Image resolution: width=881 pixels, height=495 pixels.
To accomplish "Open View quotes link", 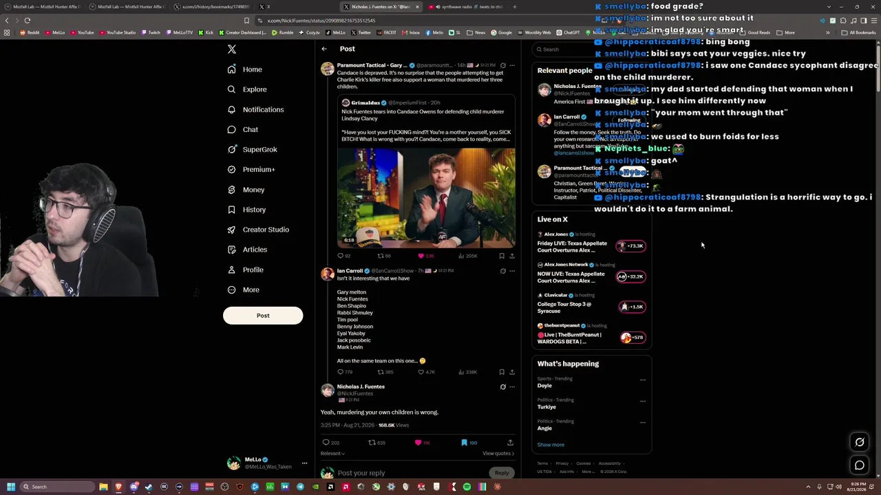I will (498, 454).
